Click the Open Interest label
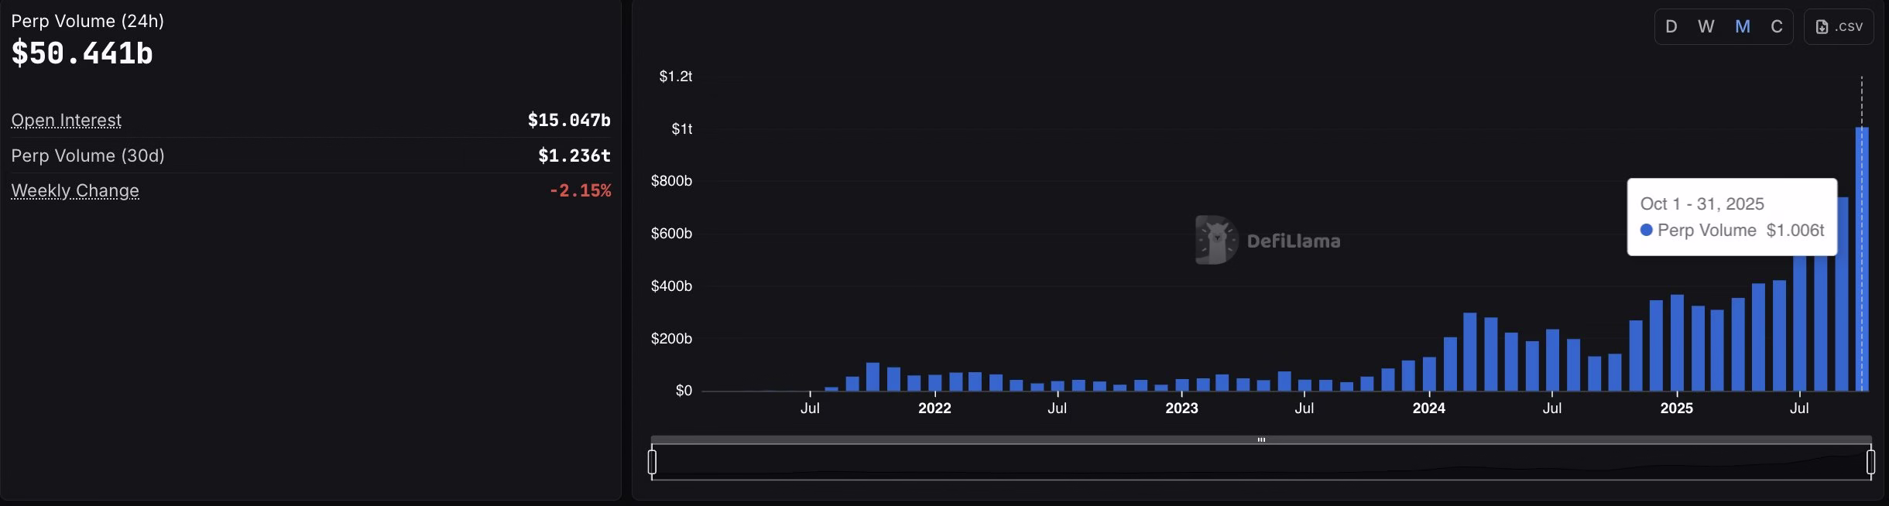This screenshot has height=506, width=1889. pyautogui.click(x=66, y=120)
